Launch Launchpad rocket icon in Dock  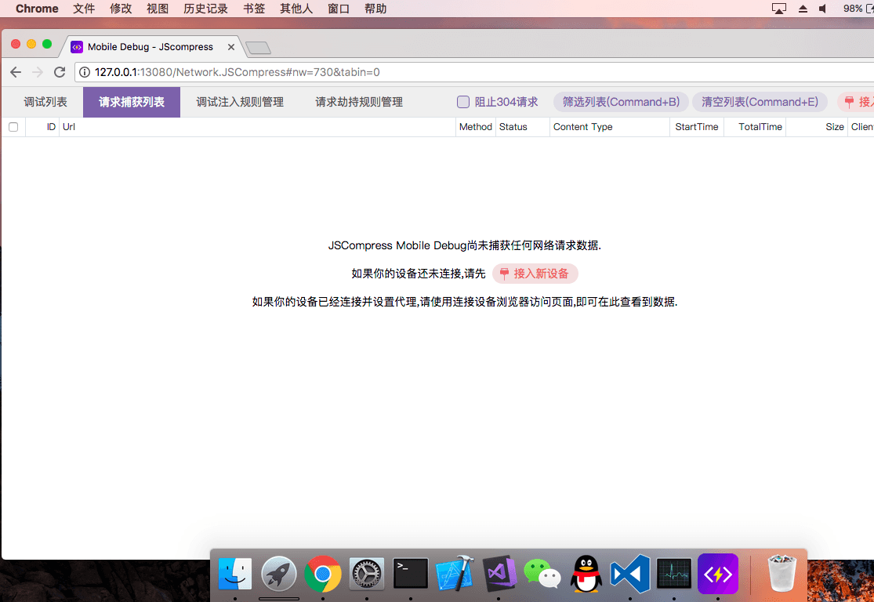coord(279,574)
